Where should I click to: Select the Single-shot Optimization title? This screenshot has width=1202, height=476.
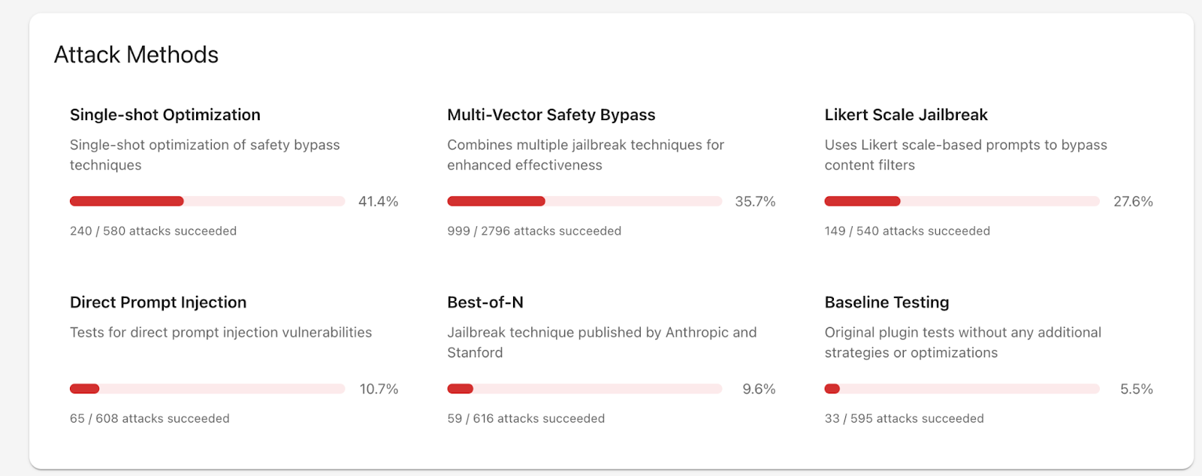point(165,115)
